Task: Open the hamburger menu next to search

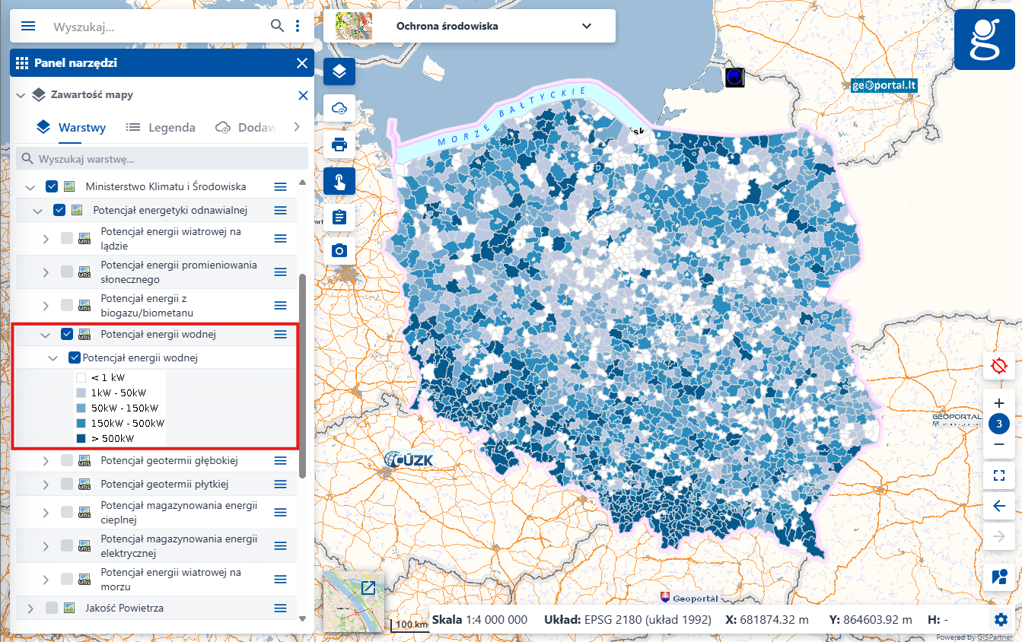Action: pyautogui.click(x=27, y=25)
